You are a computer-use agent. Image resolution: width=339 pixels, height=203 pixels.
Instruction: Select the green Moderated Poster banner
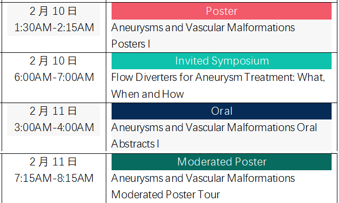pos(222,162)
